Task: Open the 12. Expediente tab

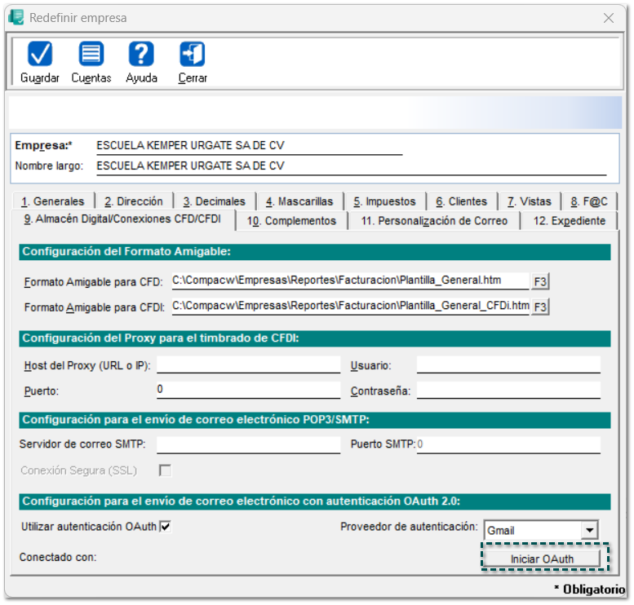Action: 569,221
